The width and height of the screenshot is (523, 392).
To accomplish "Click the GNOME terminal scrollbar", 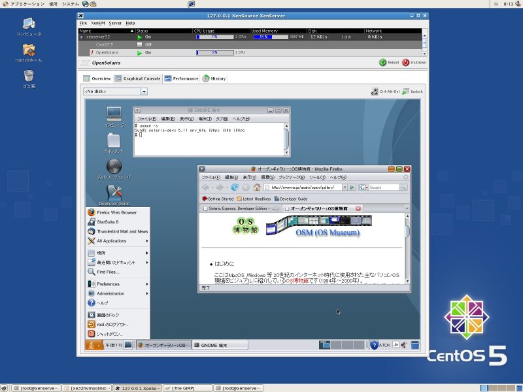I will pos(286,139).
